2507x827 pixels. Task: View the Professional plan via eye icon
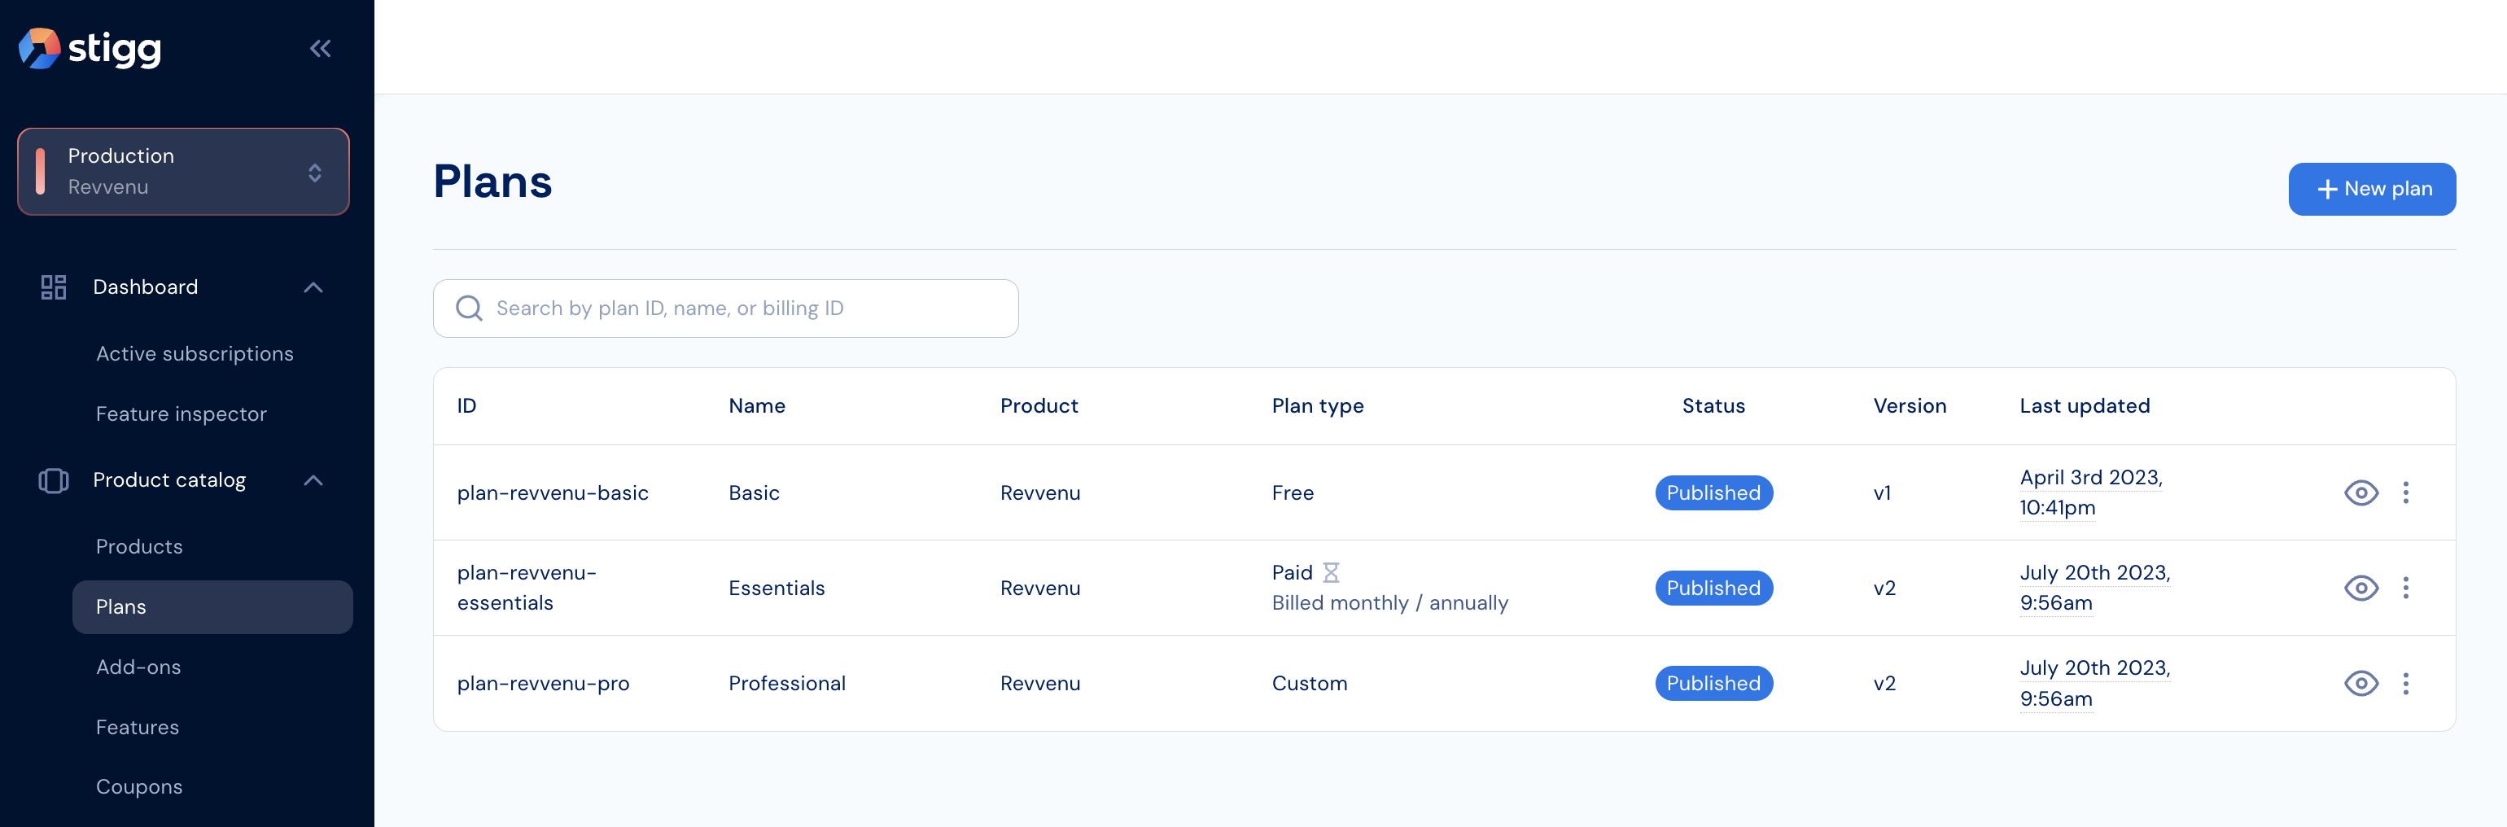2361,683
